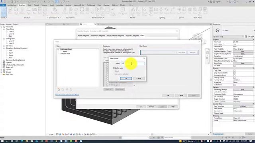Select the interior filter in the Filters list
This screenshot has height=143, width=255.
pyautogui.click(x=65, y=51)
